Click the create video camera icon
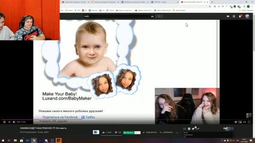Image resolution: width=255 pixels, height=143 pixels. (x=228, y=16)
